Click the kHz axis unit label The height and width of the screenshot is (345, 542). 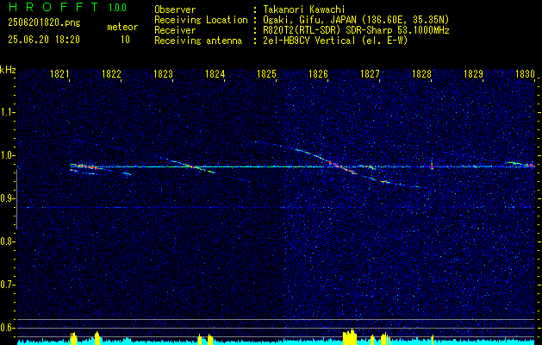tap(8, 70)
